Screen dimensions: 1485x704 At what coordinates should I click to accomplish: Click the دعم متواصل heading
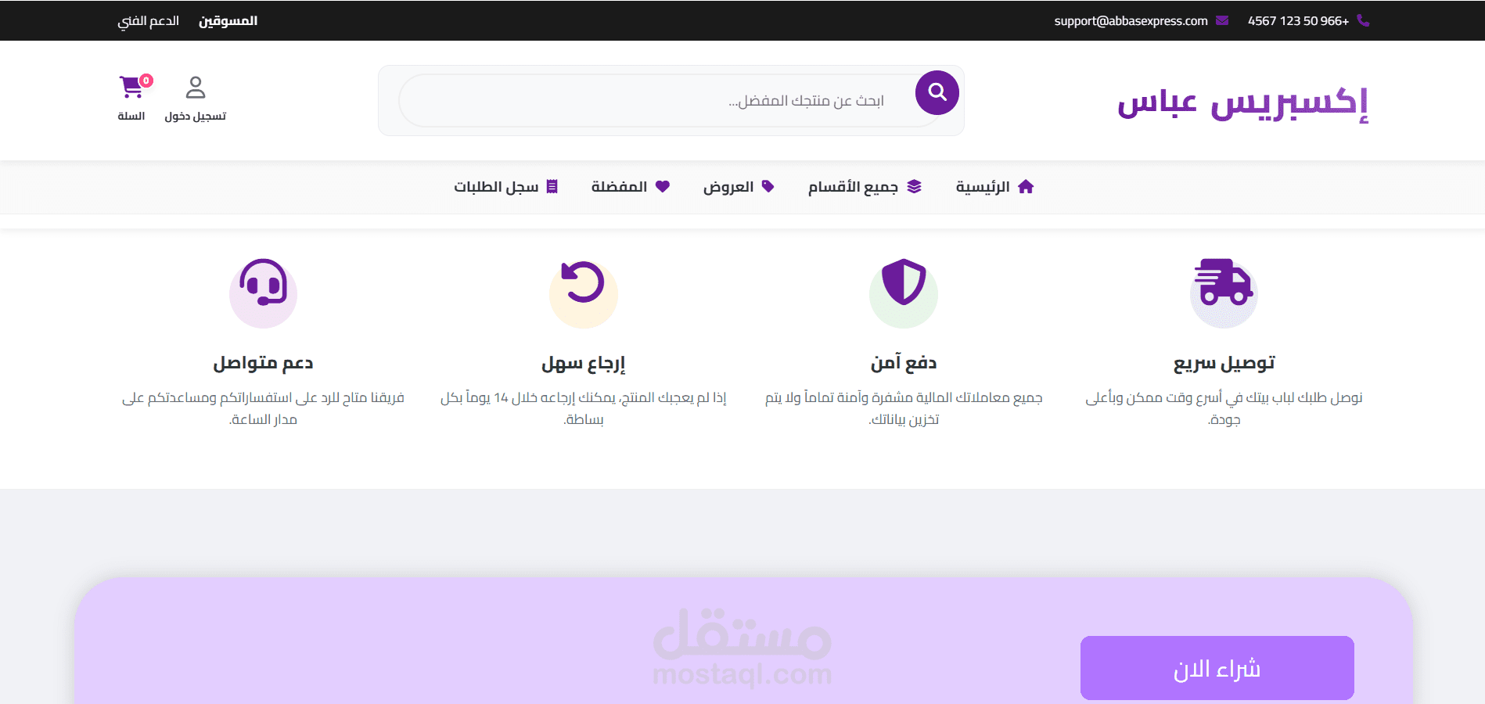tap(263, 363)
